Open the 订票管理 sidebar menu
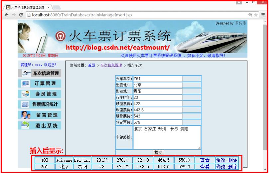Screen dimensions: 269x173 tap(40, 84)
